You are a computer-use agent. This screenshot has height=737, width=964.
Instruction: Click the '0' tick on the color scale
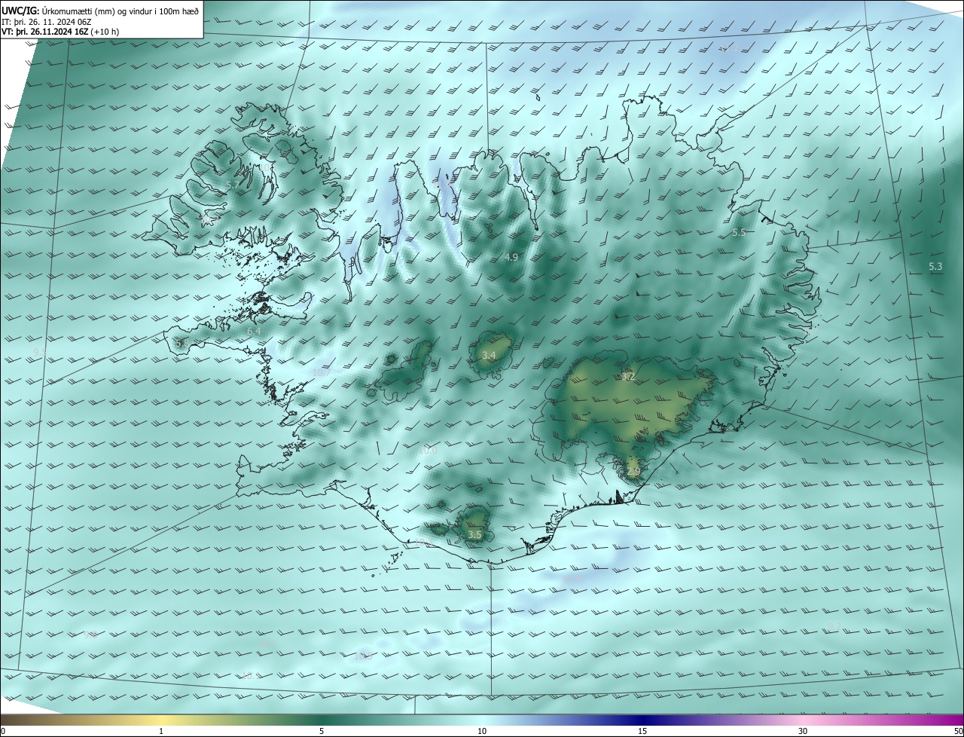tap(3, 731)
